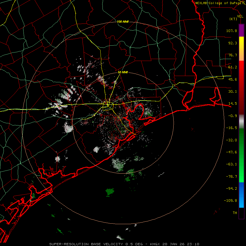Click the TH label in the legend
Screen dimensions: 246x246
coord(235,213)
